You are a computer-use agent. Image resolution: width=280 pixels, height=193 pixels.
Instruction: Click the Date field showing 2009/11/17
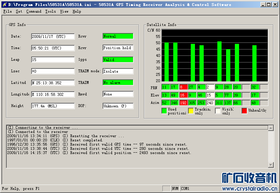point(53,36)
